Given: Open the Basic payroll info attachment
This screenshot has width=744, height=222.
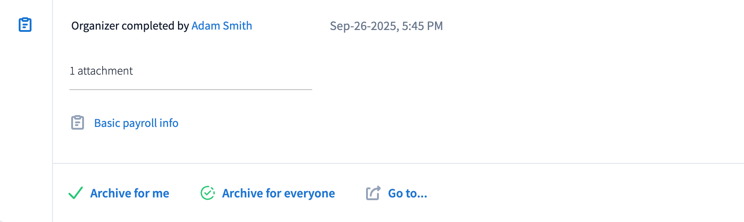Looking at the screenshot, I should [x=136, y=123].
